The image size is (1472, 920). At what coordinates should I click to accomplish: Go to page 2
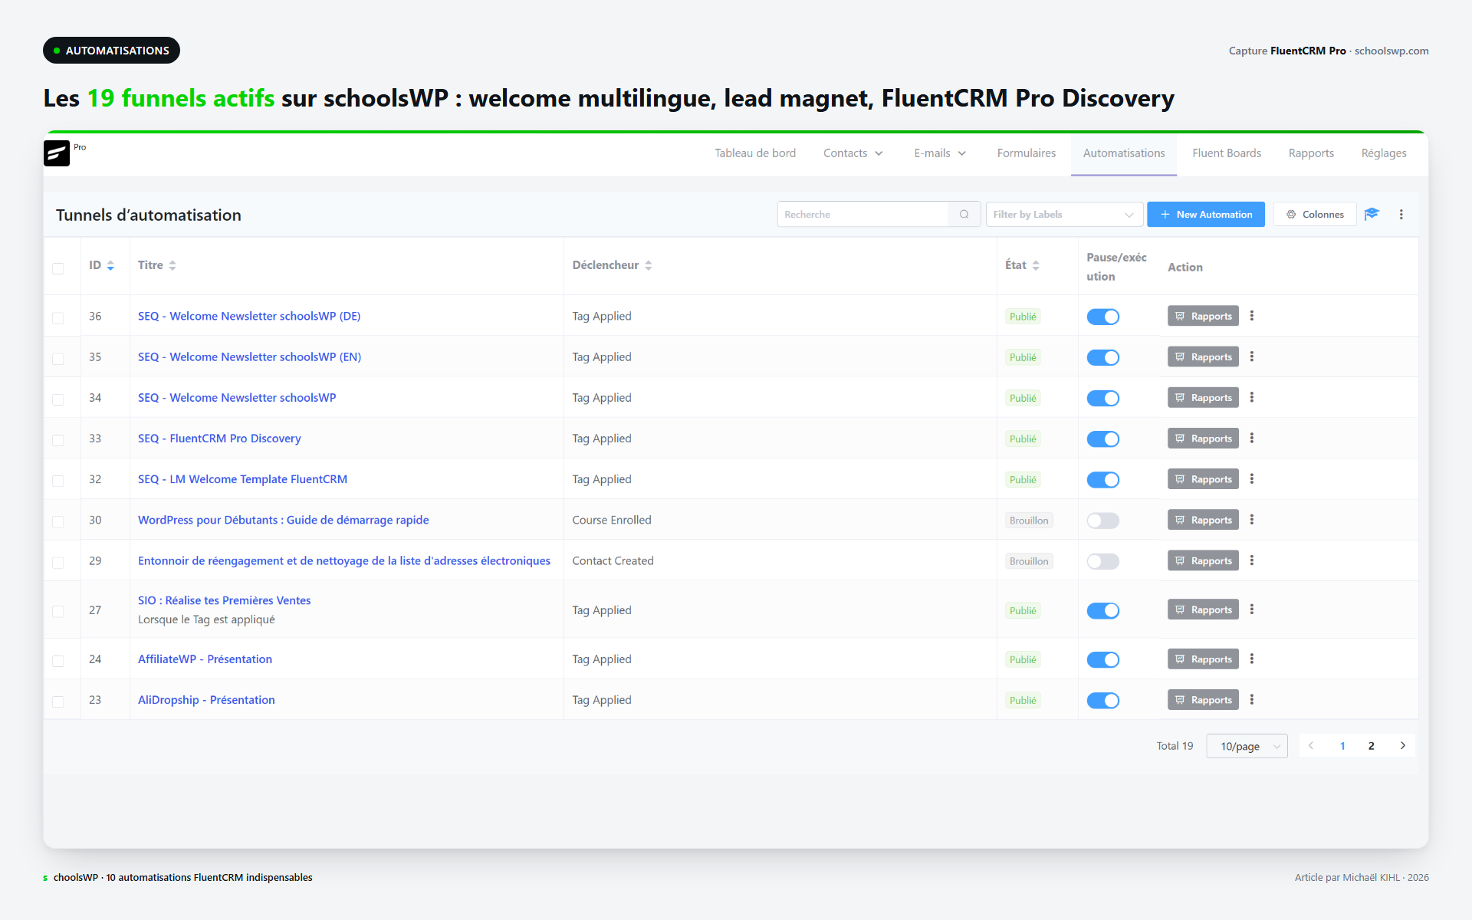click(1371, 746)
